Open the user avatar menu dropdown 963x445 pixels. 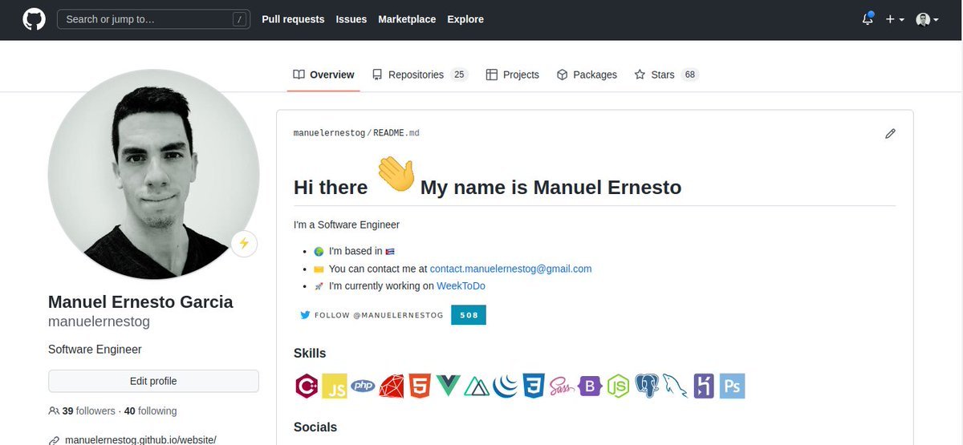pos(928,19)
